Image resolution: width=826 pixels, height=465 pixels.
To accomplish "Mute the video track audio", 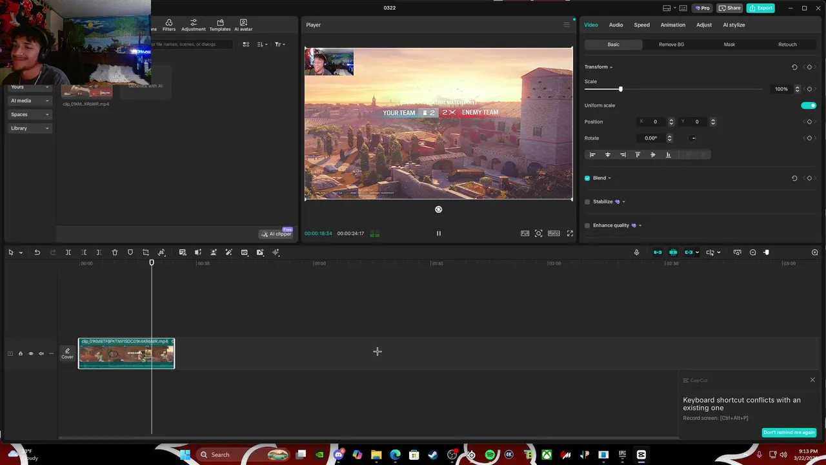I will 41,353.
